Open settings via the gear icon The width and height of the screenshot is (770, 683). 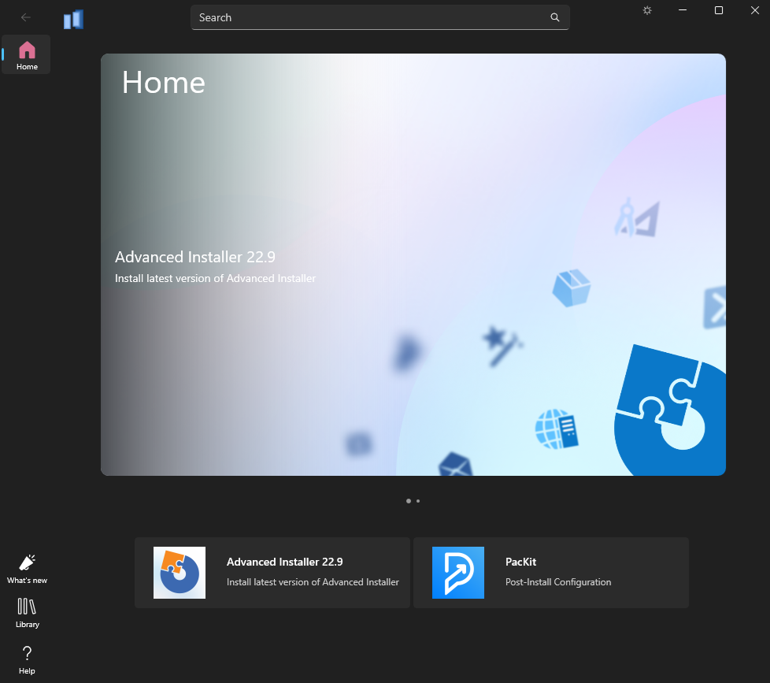[x=647, y=10]
